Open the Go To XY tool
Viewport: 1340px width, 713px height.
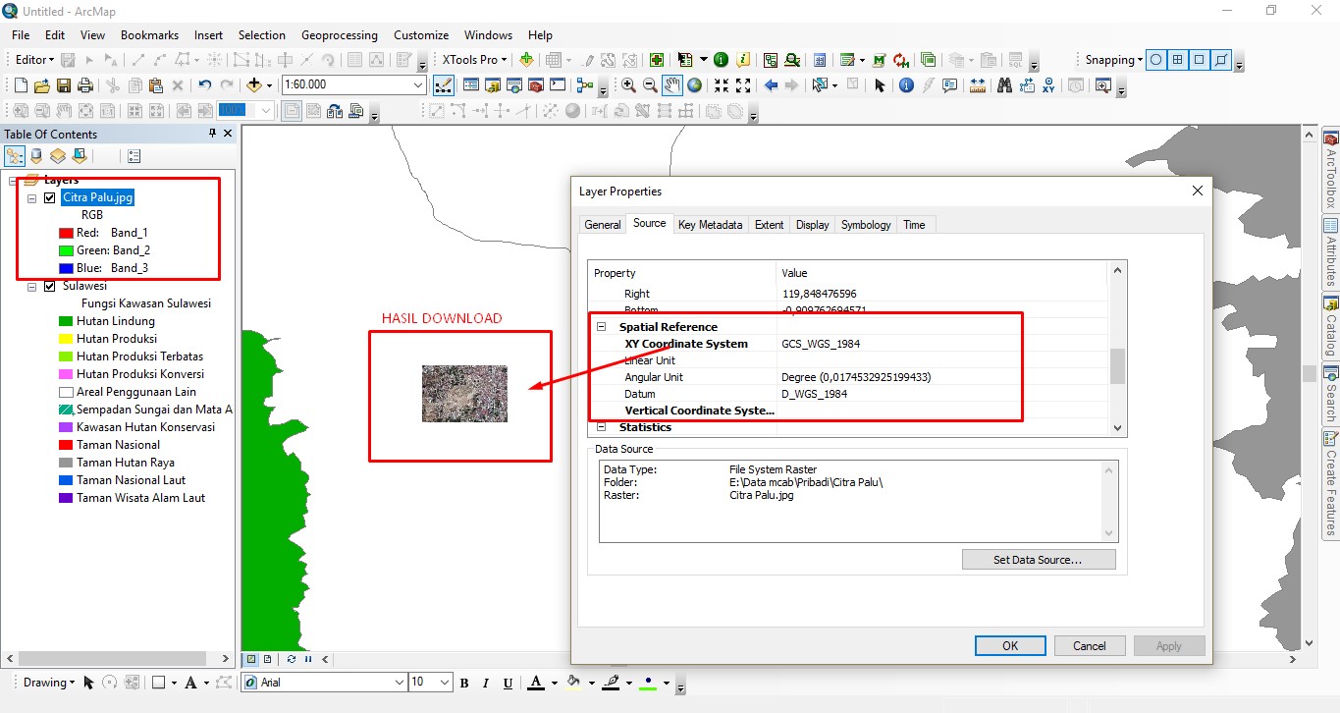click(1048, 85)
